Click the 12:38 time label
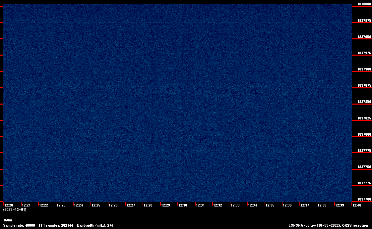The width and height of the screenshot is (372, 229). coord(322,205)
